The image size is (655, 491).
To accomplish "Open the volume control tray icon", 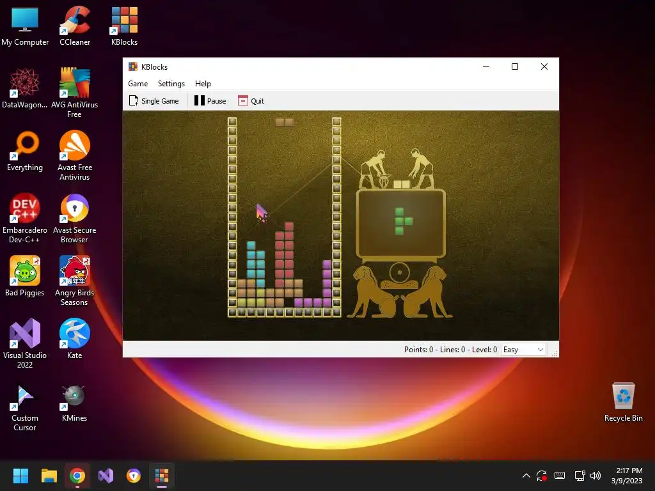I will coord(596,476).
